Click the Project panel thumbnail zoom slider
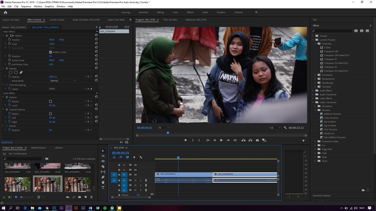 point(27,197)
